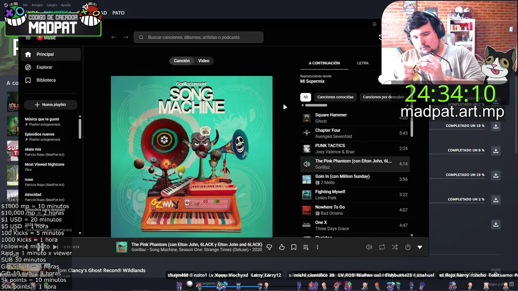Screen dimensions: 518x291
Task: Open Steam Juegos menu
Action: (52, 5)
